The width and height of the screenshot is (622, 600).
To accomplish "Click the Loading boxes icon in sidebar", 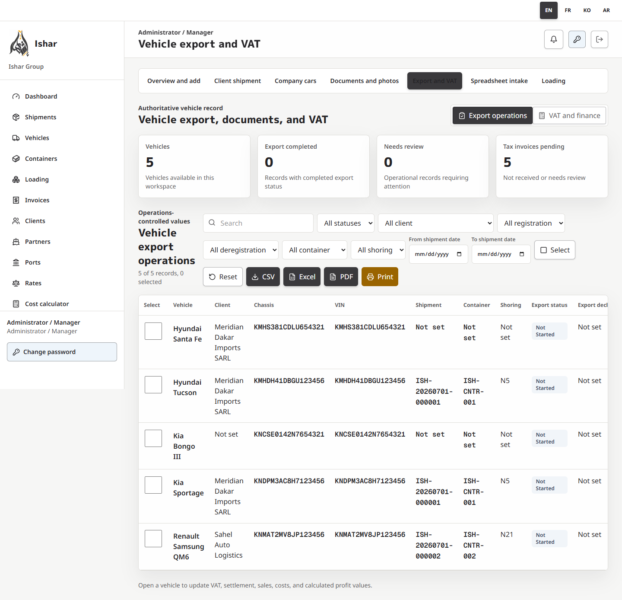I will 16,179.
